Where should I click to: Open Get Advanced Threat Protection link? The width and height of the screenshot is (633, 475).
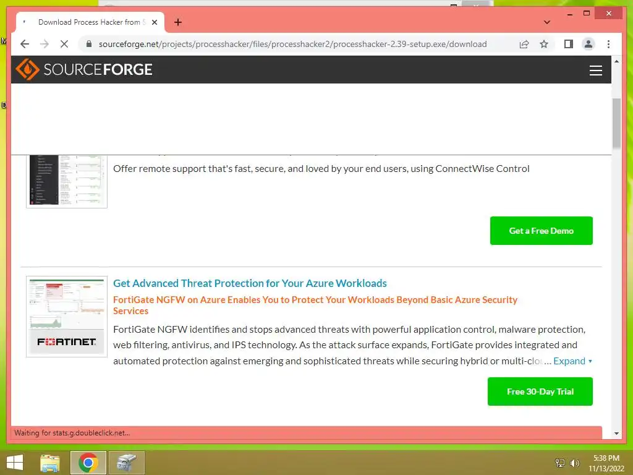pos(250,283)
